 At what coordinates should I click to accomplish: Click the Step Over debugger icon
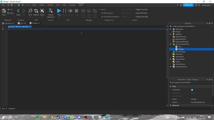pos(89,11)
